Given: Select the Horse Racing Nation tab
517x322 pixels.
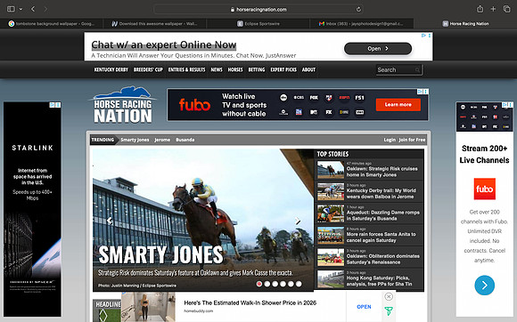Looking at the screenshot, I should point(465,24).
